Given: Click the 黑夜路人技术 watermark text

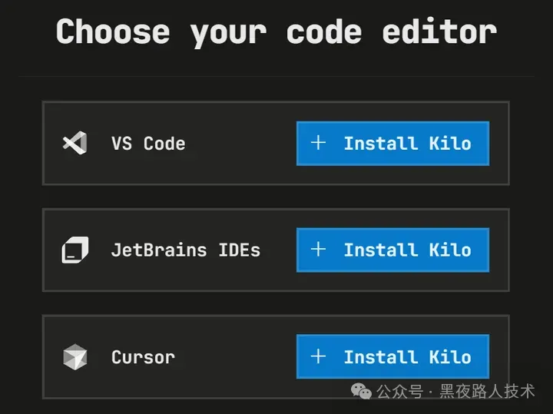Looking at the screenshot, I should click(487, 392).
